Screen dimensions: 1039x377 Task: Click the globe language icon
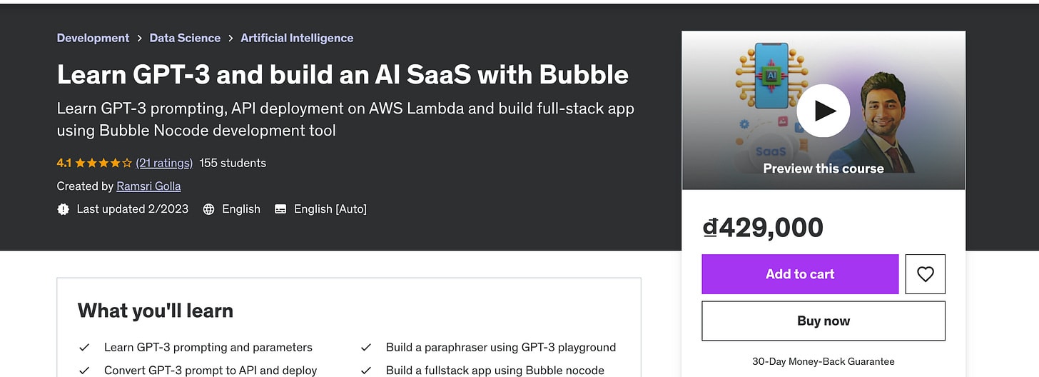[208, 209]
